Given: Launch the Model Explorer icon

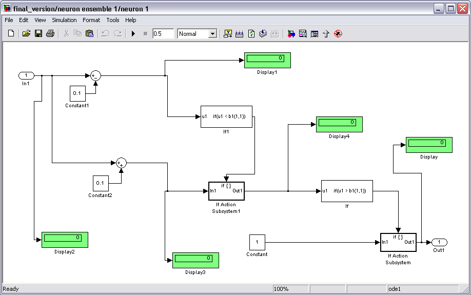Looking at the screenshot, I should (x=303, y=34).
